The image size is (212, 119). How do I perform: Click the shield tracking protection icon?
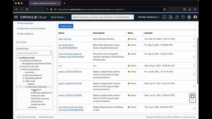point(47,9)
